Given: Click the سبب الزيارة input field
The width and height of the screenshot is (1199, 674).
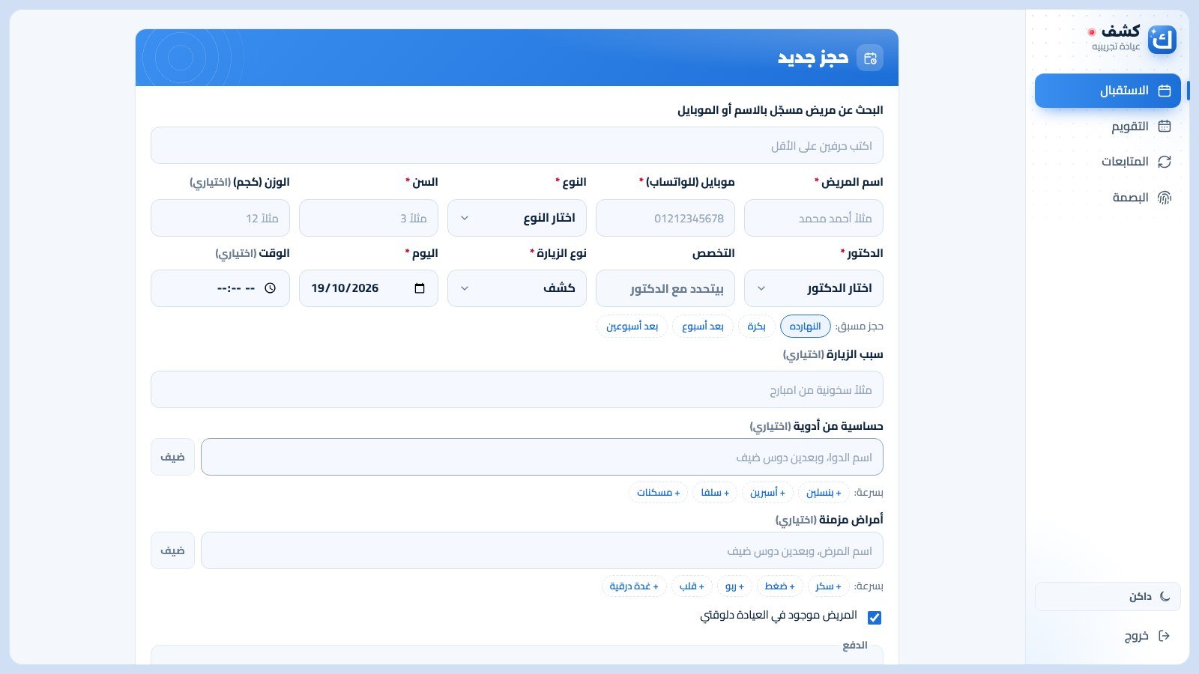Looking at the screenshot, I should coord(517,389).
